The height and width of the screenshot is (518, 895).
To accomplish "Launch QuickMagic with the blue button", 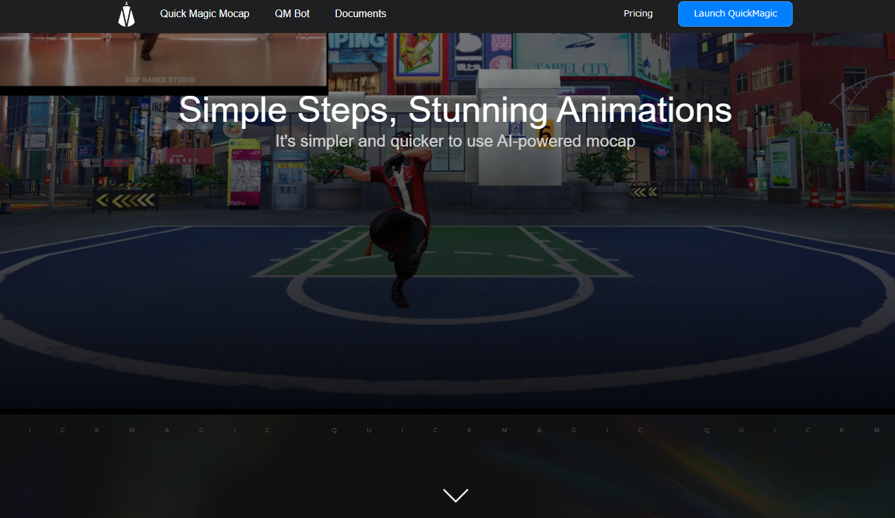I will (x=735, y=14).
